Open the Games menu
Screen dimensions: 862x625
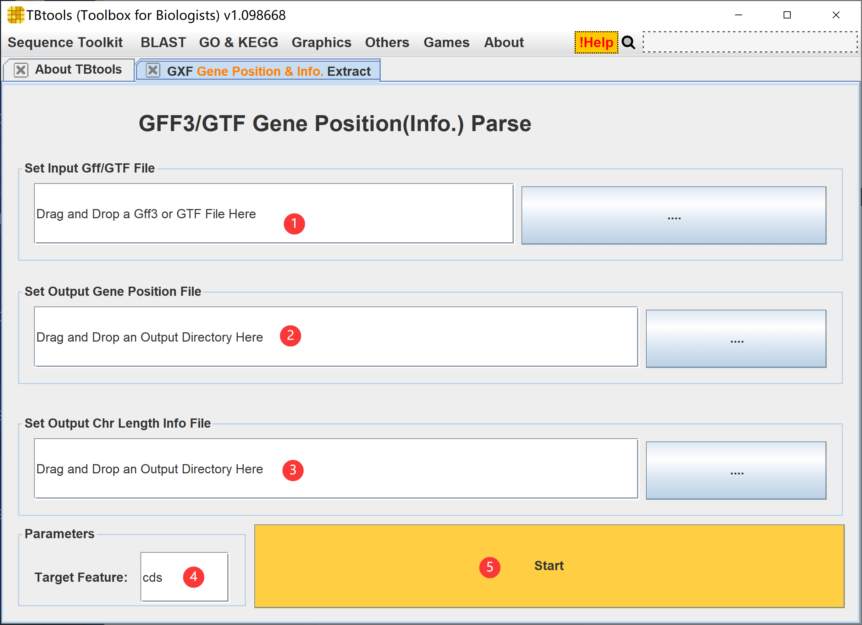[x=446, y=43]
